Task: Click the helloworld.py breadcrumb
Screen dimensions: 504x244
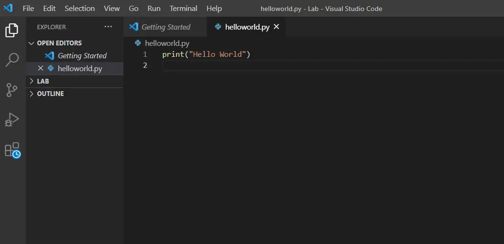Action: pos(167,43)
